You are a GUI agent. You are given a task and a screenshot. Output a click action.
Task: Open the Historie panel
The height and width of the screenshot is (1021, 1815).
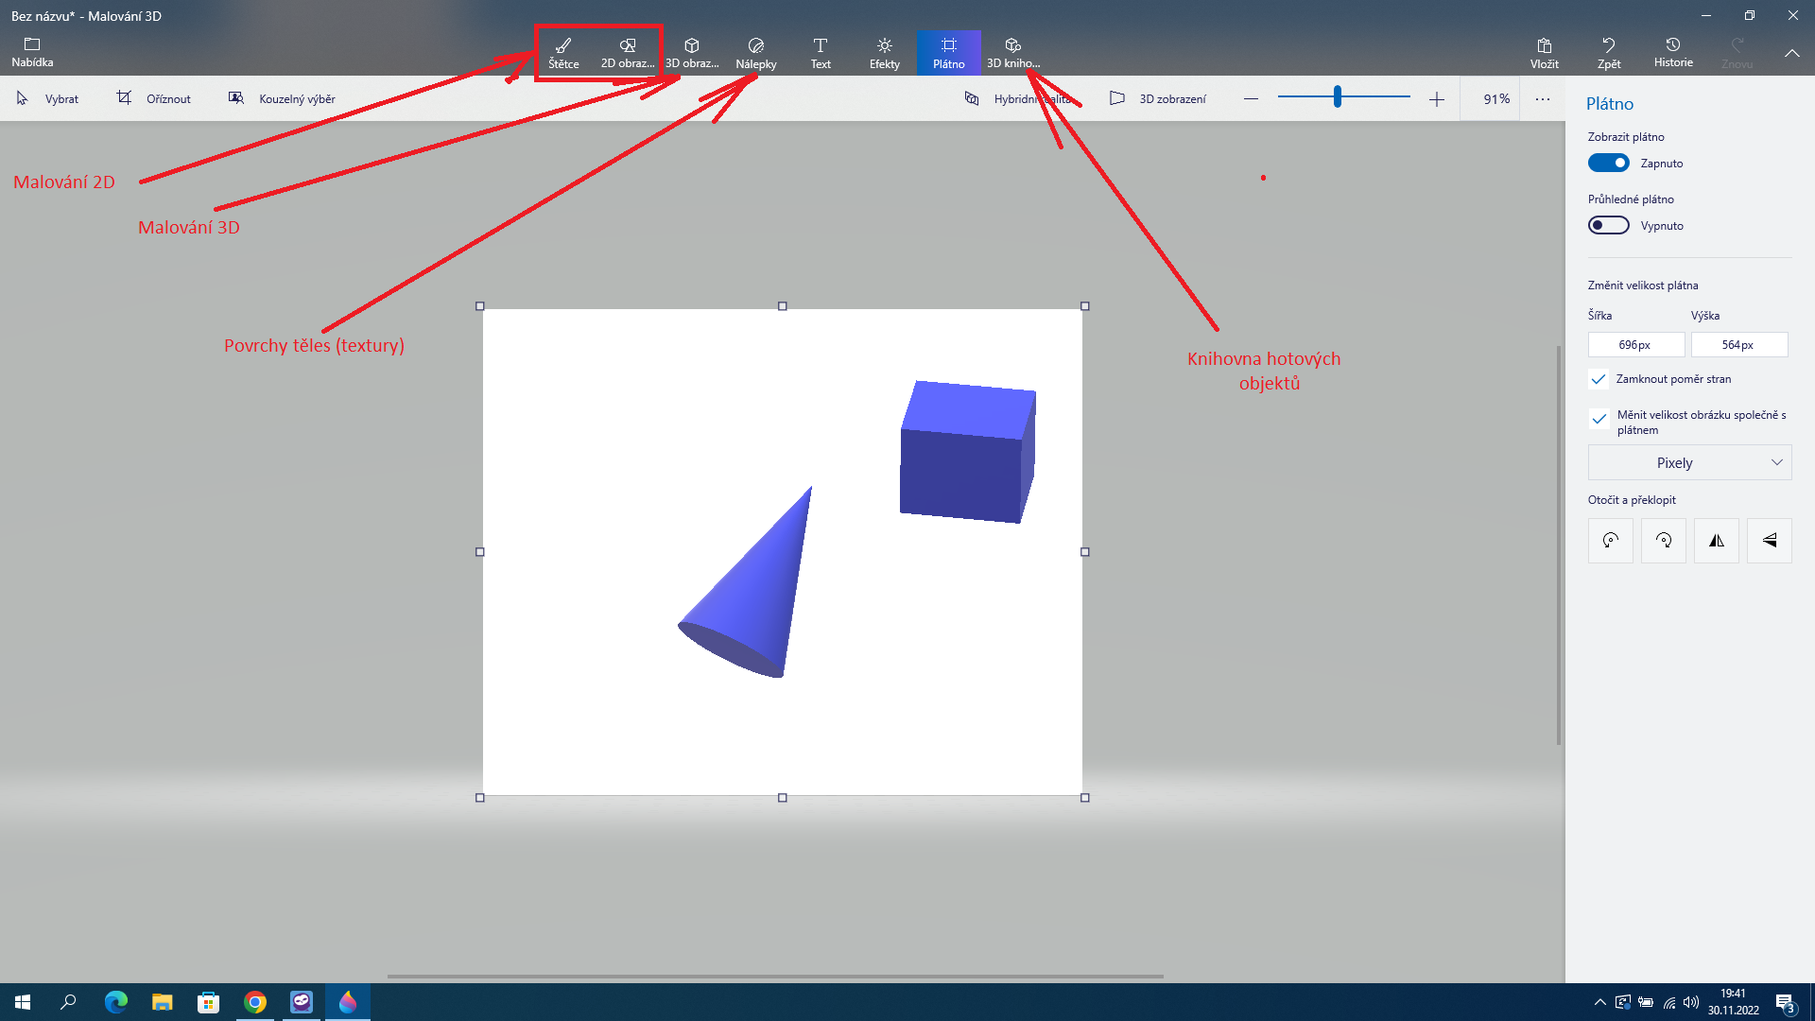coord(1673,52)
